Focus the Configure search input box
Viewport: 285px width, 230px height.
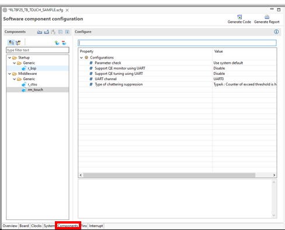tap(177, 43)
